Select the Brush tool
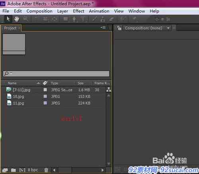Image resolution: width=199 pixels, height=174 pixels. (x=95, y=19)
